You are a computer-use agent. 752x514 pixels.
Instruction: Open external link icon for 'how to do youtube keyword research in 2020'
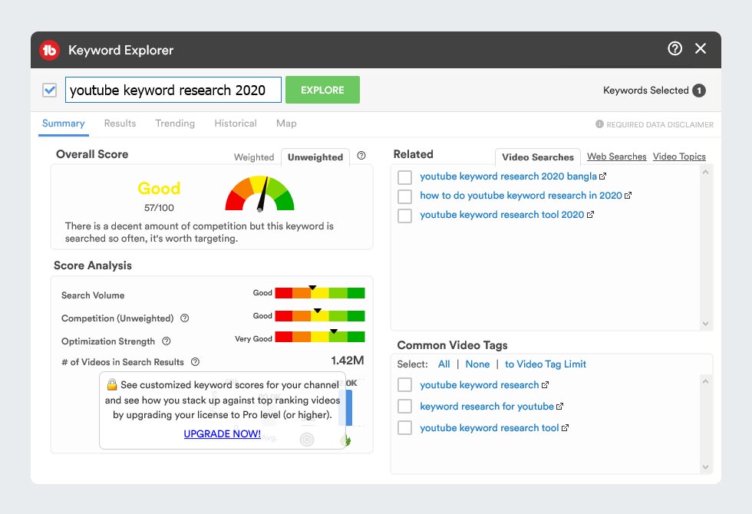pyautogui.click(x=628, y=196)
